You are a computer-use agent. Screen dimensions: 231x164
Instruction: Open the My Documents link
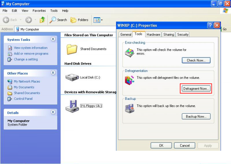click(x=24, y=87)
